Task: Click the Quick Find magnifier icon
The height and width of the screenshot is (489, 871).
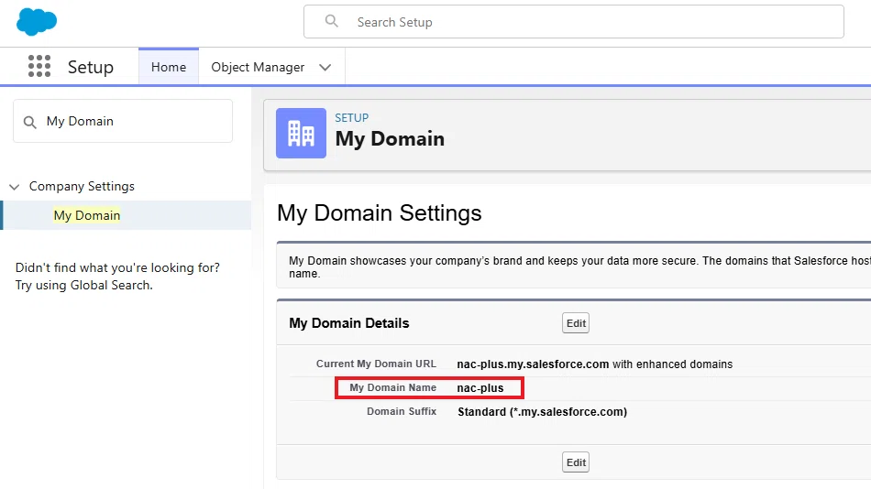Action: point(30,122)
